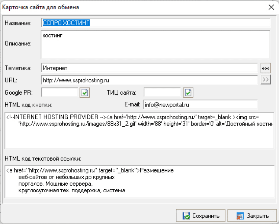
Task: Click the Google PR check icon button
Action: coord(84,92)
